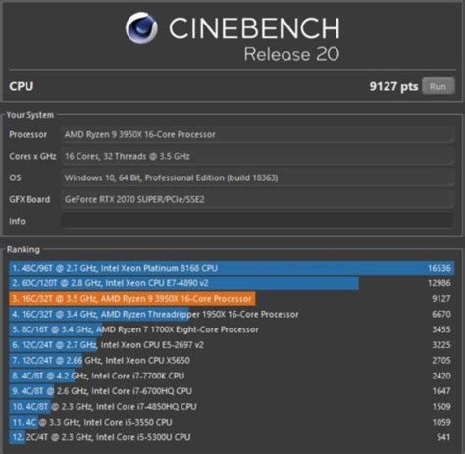Run the CPU benchmark
Screen dimensions: 465x454
pyautogui.click(x=439, y=86)
